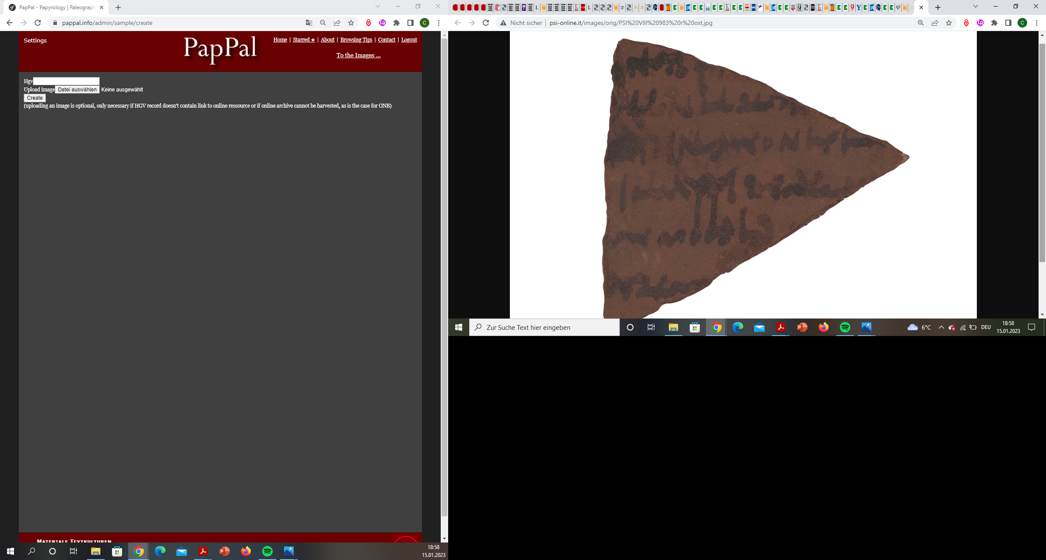Open Windows Start menu in left taskbar
Screen dimensions: 1046x560
11,551
